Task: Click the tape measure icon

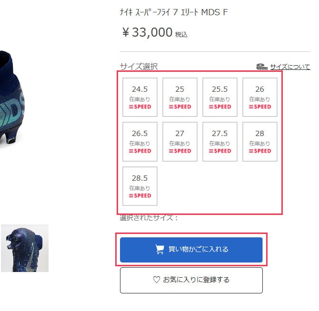Action: click(262, 67)
